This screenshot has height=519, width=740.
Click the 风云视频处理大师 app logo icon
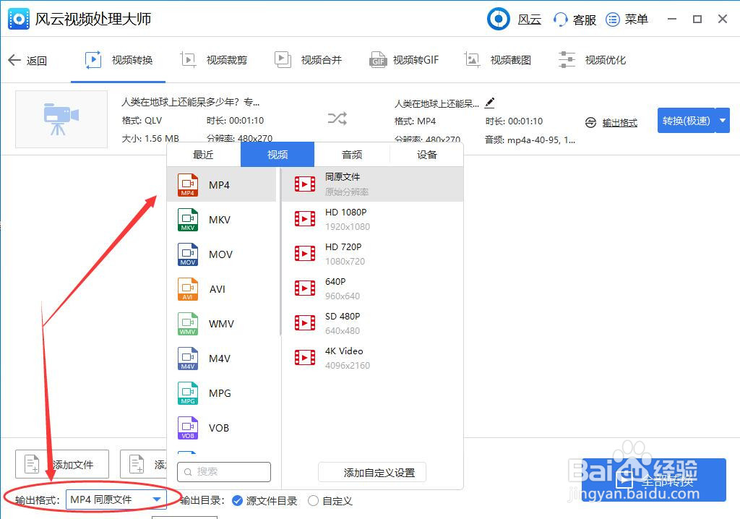pos(19,19)
